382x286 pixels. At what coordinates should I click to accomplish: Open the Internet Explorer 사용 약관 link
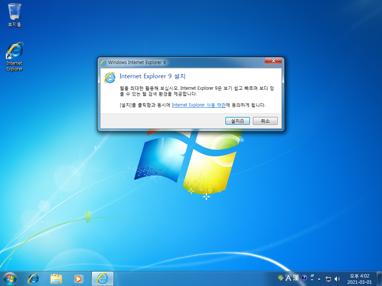pos(198,105)
